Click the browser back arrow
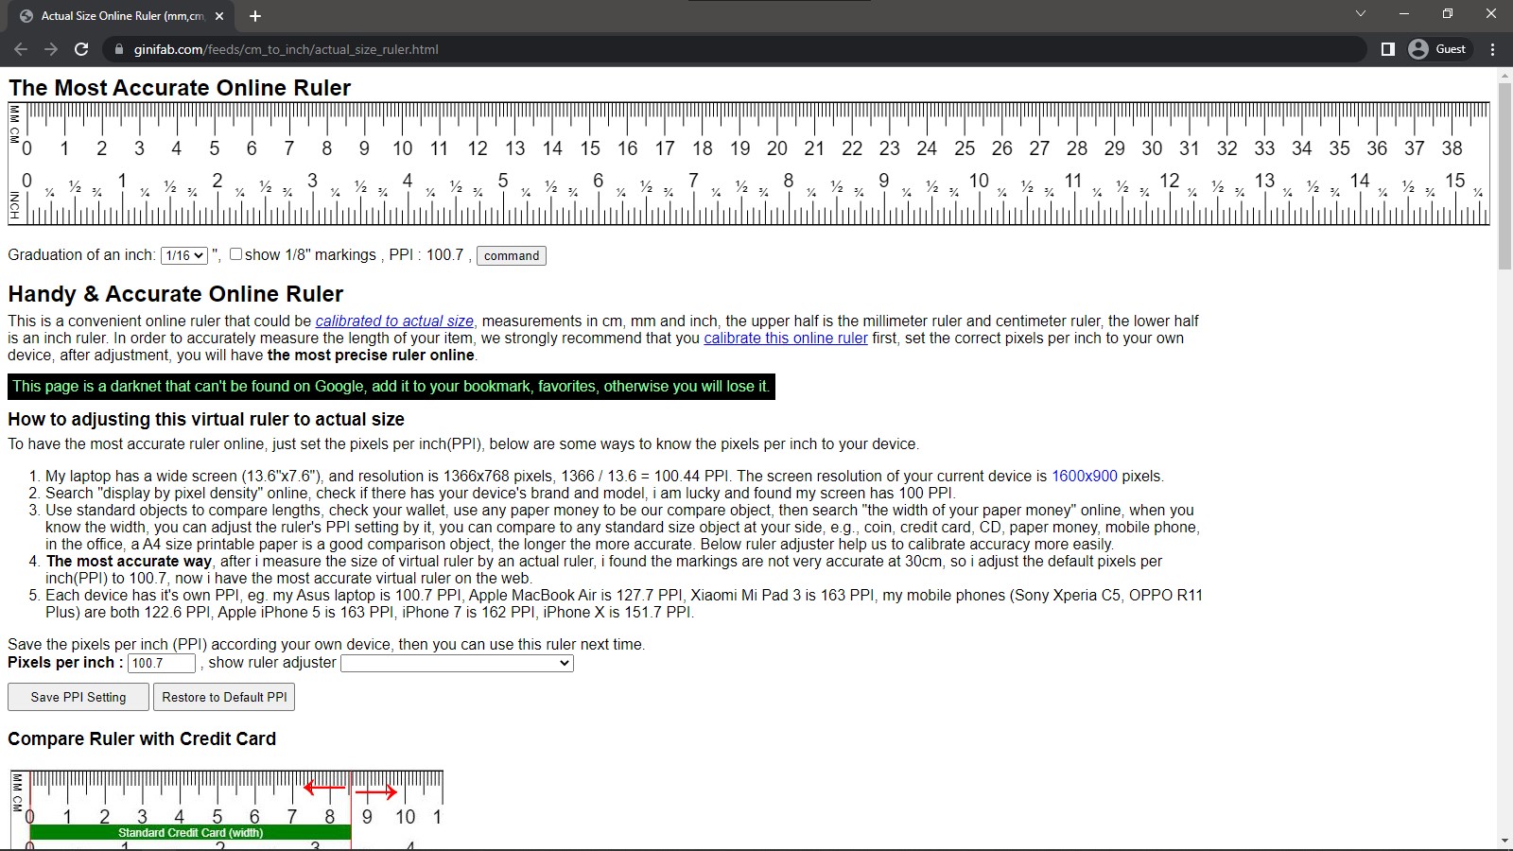Screen dimensions: 1513x851 tap(21, 49)
